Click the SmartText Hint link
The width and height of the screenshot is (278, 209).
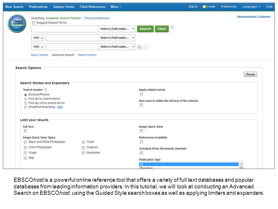point(60,107)
